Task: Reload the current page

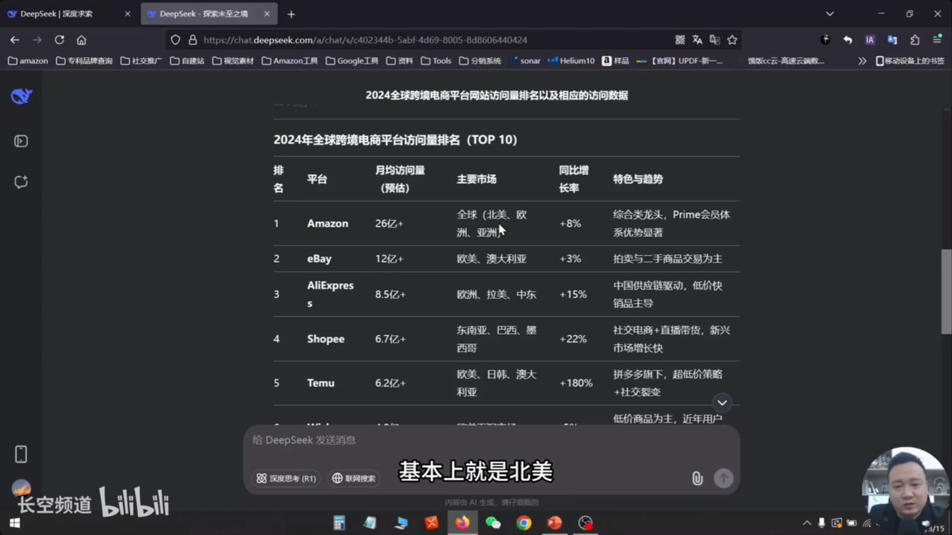Action: tap(60, 40)
